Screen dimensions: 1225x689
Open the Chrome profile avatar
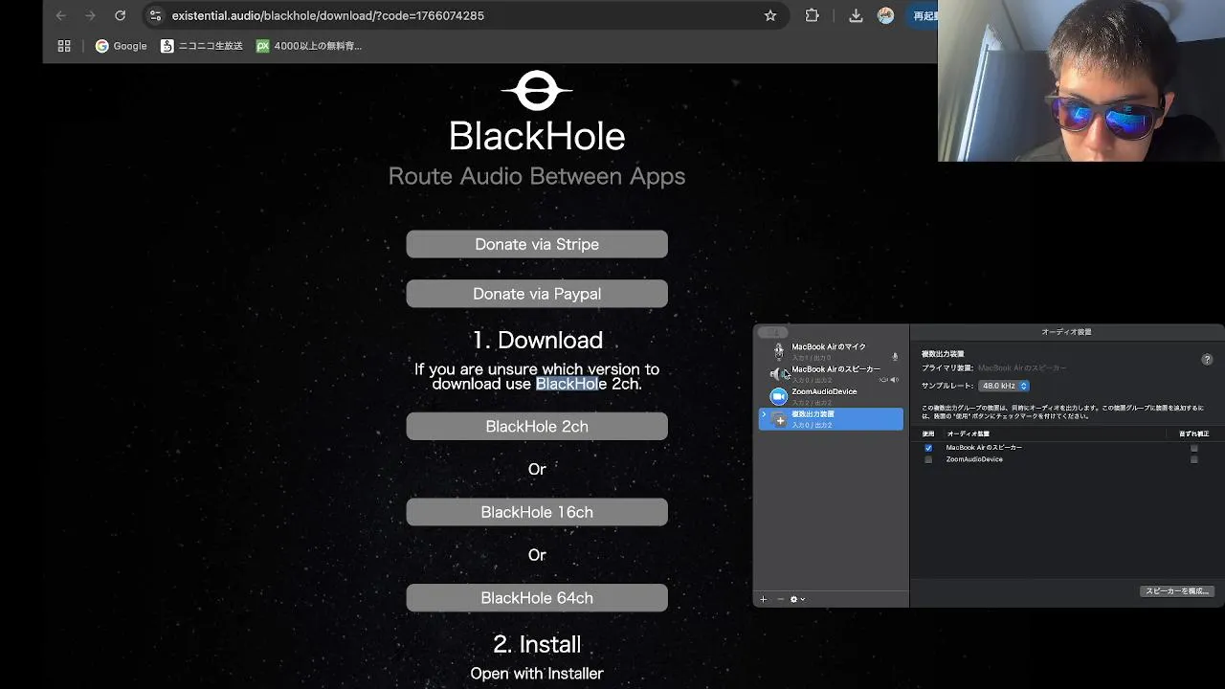point(886,15)
